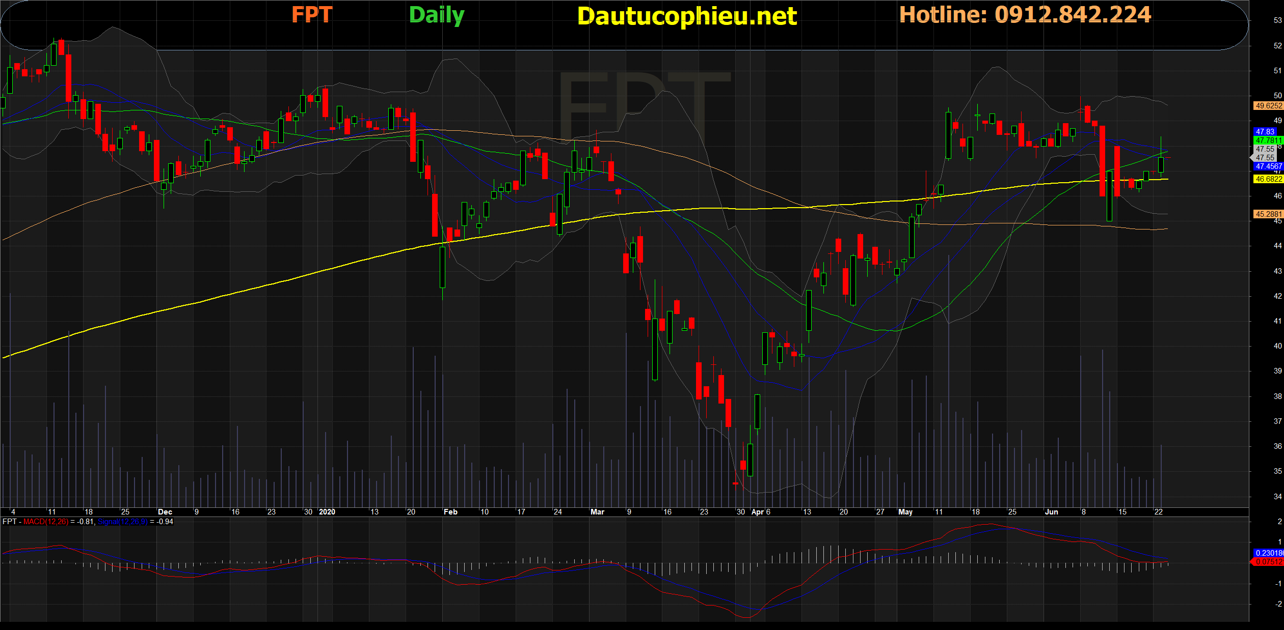The image size is (1284, 630).
Task: Click the Jun month label on the date axis
Action: click(1051, 512)
